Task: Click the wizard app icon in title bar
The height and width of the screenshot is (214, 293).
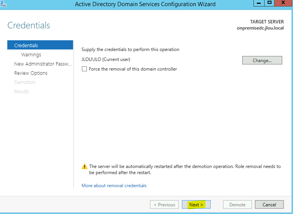Action: (x=3, y=4)
